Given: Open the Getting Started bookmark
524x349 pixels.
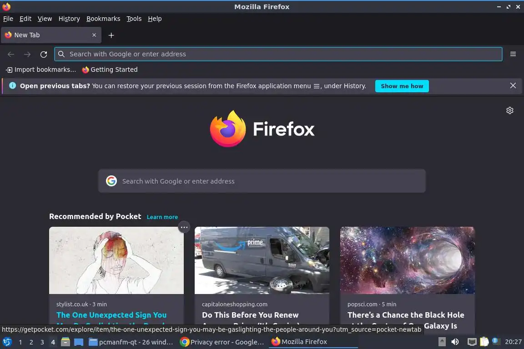Looking at the screenshot, I should (110, 70).
